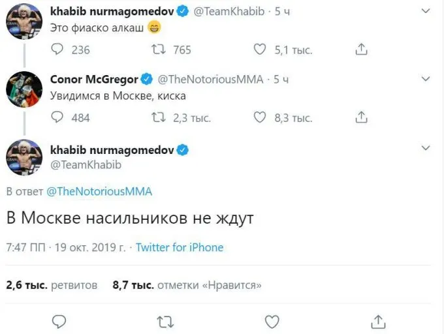The width and height of the screenshot is (444, 334).
Task: Like the main tweet at bottom
Action: 272,321
